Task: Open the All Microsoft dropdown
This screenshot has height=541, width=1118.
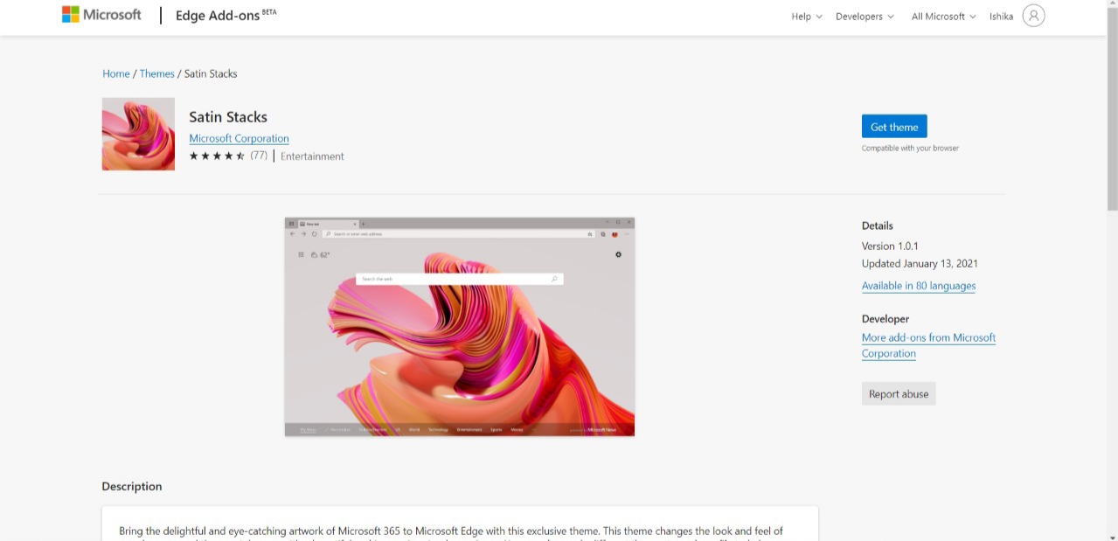Action: pyautogui.click(x=943, y=16)
